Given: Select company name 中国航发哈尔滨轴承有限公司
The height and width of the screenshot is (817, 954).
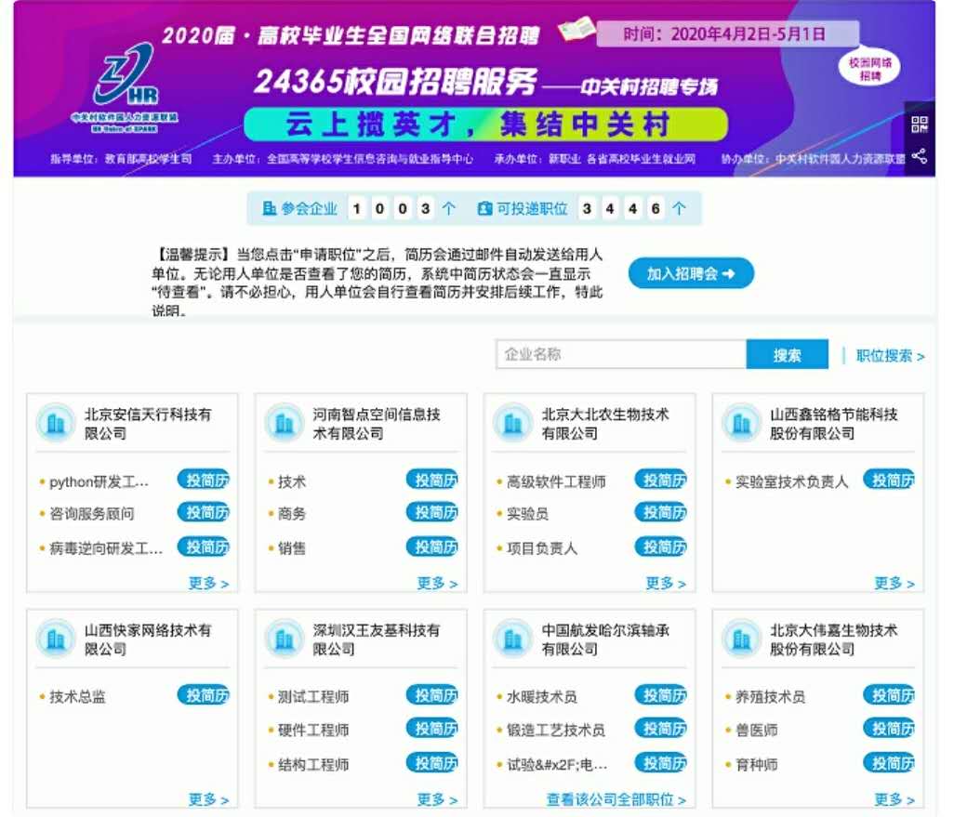Looking at the screenshot, I should pyautogui.click(x=605, y=639).
